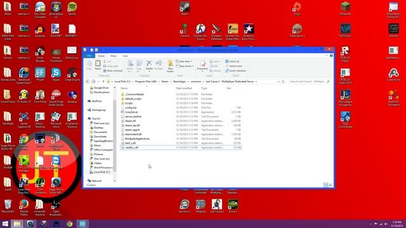Select the Sanctum 2 desktop icon
The image size is (406, 228).
point(185,206)
